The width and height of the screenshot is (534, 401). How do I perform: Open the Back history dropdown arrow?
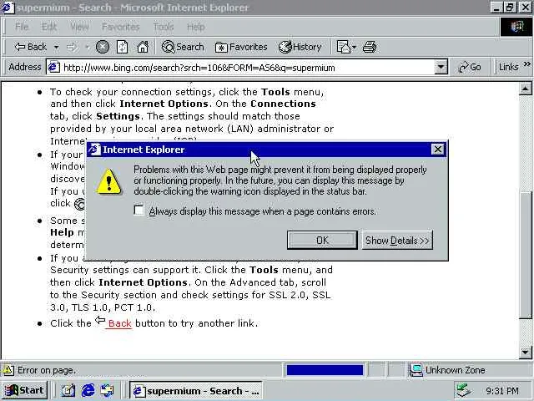[x=56, y=47]
